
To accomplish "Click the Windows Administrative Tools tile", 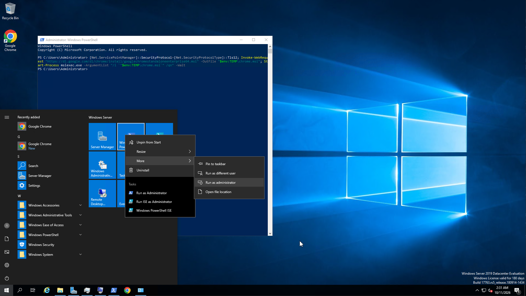I will click(102, 165).
